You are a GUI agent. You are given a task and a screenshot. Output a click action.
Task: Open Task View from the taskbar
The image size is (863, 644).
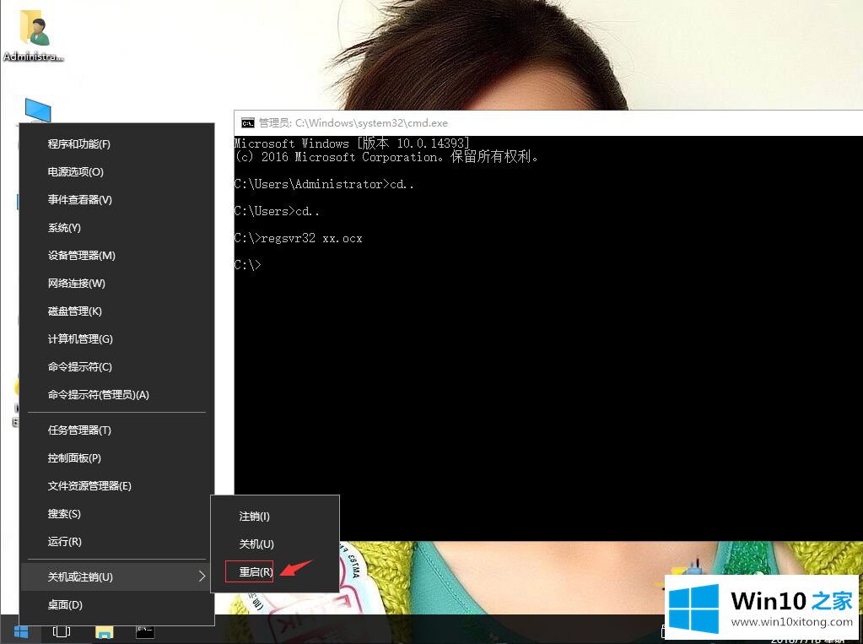coord(61,631)
